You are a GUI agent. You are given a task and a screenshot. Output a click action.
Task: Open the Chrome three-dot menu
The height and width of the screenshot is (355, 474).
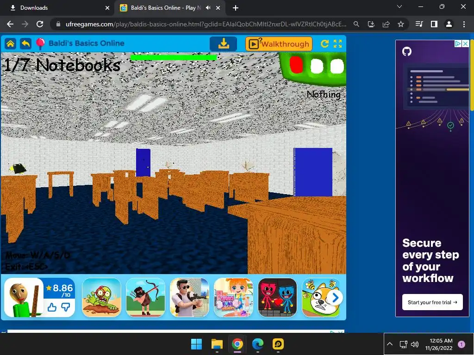464,24
